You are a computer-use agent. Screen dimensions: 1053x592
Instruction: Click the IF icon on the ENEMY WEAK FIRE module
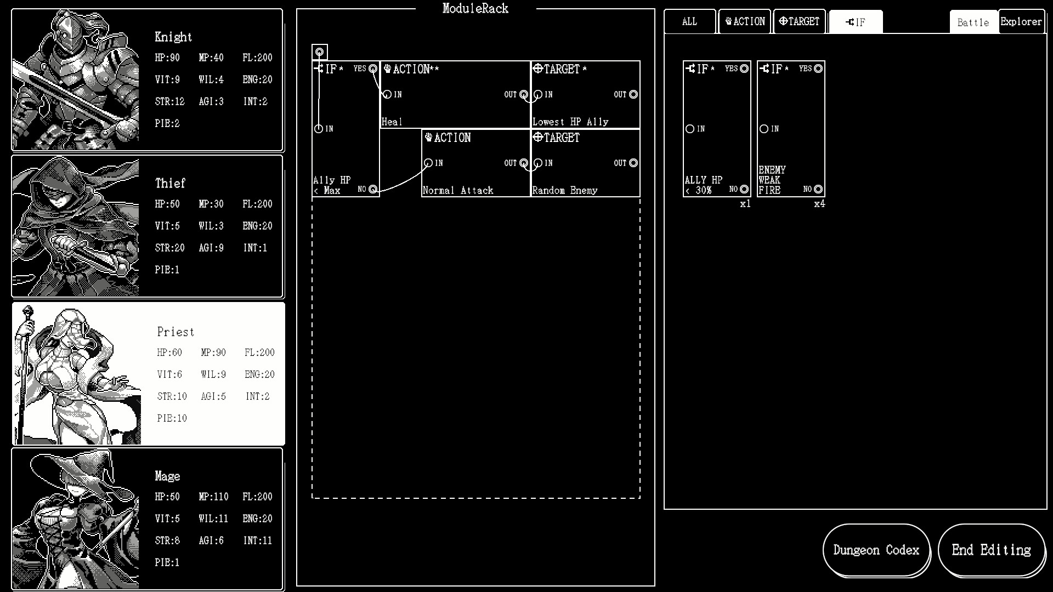764,69
